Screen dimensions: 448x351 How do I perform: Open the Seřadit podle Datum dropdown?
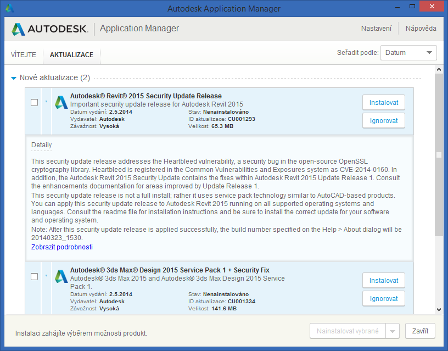point(408,53)
